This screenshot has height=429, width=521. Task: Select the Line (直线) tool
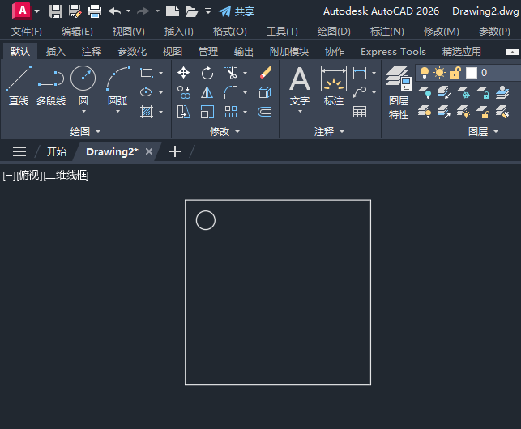(x=19, y=86)
